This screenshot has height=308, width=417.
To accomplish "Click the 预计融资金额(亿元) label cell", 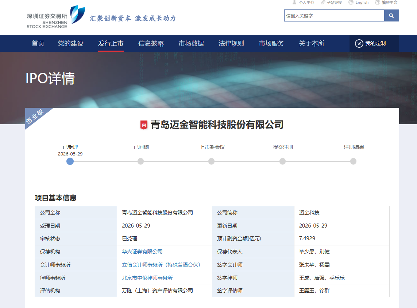I will coord(253,238).
